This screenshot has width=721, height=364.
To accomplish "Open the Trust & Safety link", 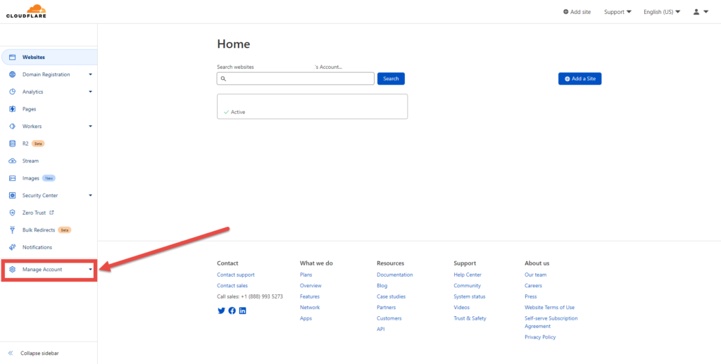I will click(x=470, y=318).
